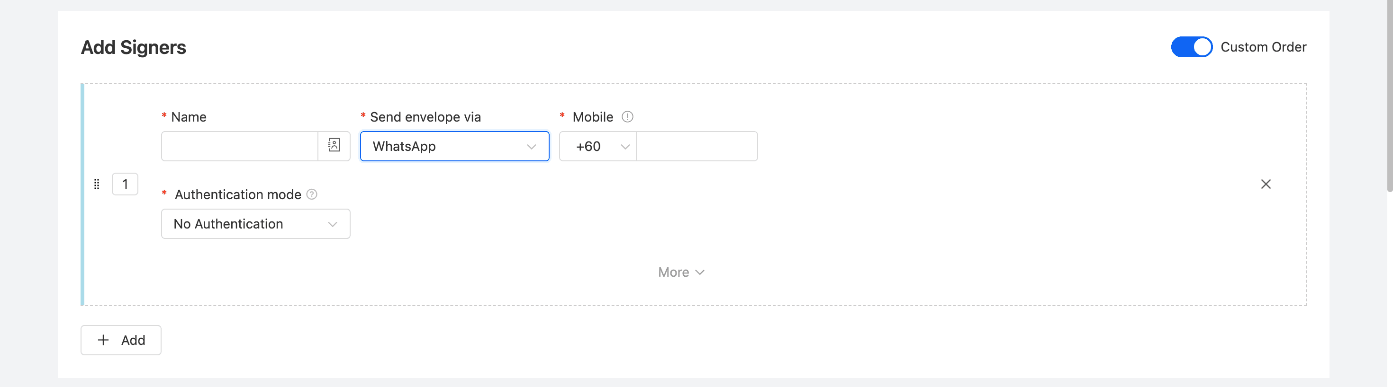Click the WhatsApp dropdown chevron arrow

(532, 147)
